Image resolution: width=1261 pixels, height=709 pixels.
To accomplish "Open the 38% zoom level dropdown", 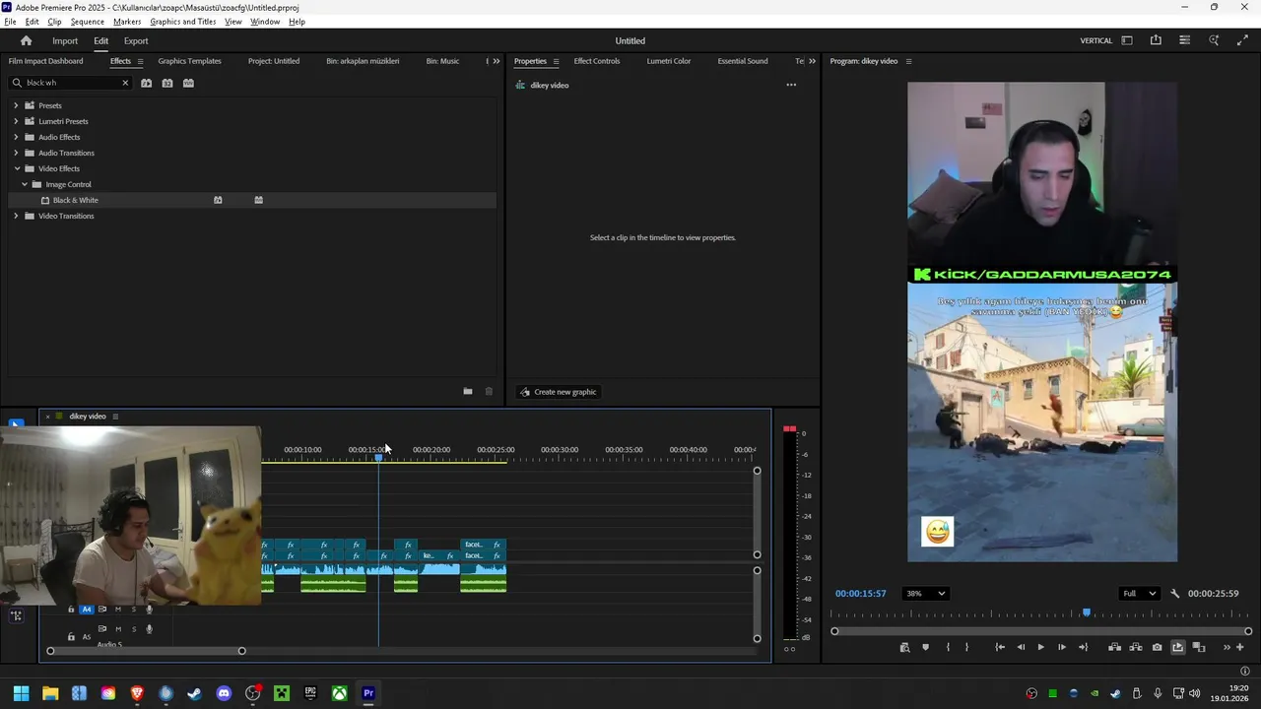I will [926, 594].
